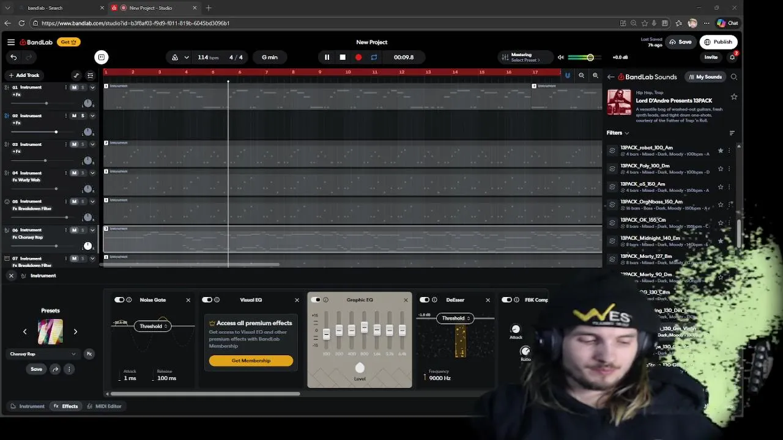This screenshot has width=783, height=440.
Task: Solo track 02 Instrument
Action: (x=83, y=116)
